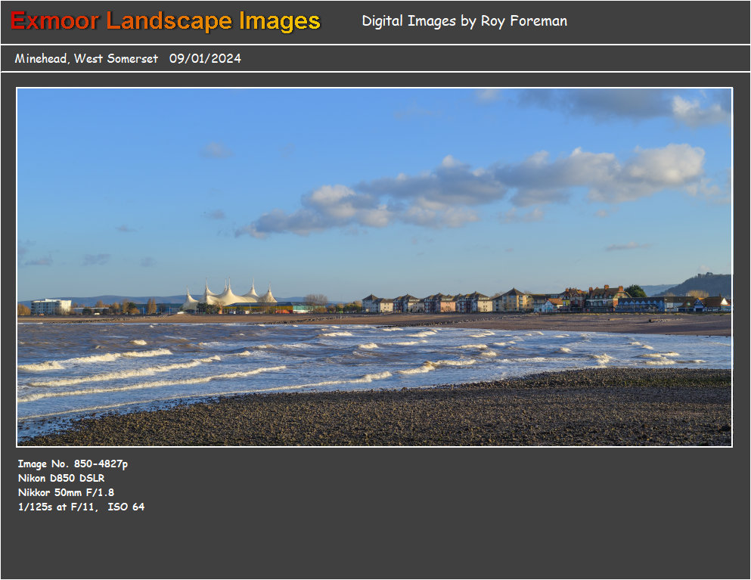Image resolution: width=751 pixels, height=580 pixels.
Task: Click the 09/01/2024 date in the header
Action: pyautogui.click(x=205, y=58)
